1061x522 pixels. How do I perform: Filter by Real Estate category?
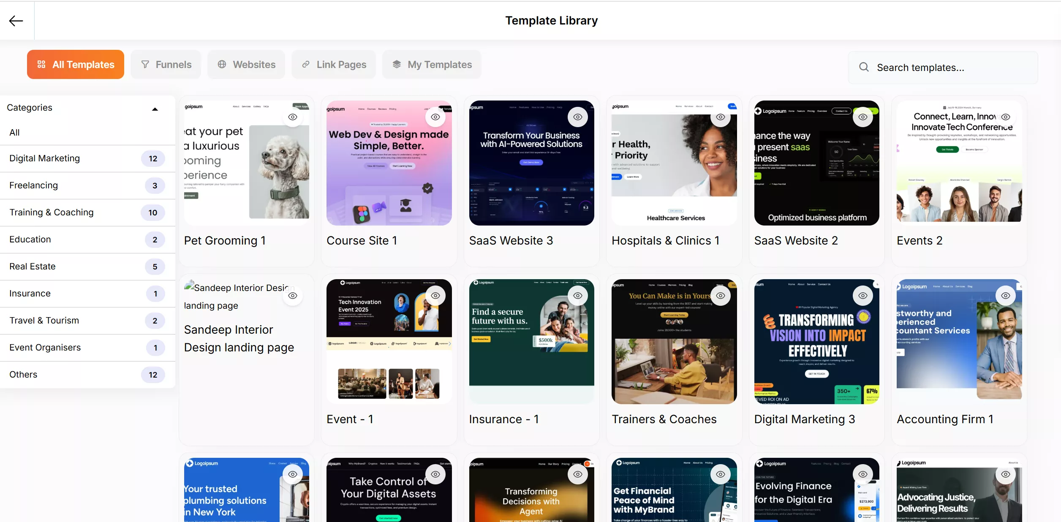(87, 266)
